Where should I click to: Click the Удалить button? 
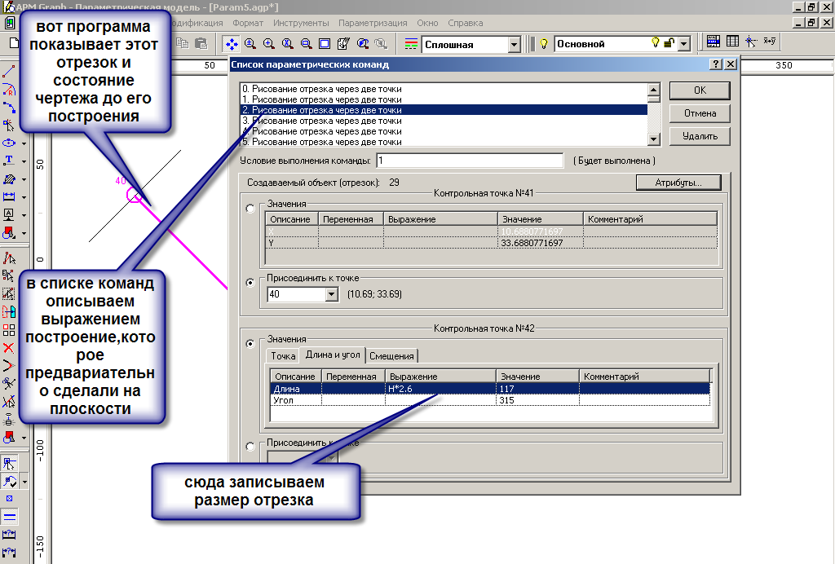[x=700, y=136]
